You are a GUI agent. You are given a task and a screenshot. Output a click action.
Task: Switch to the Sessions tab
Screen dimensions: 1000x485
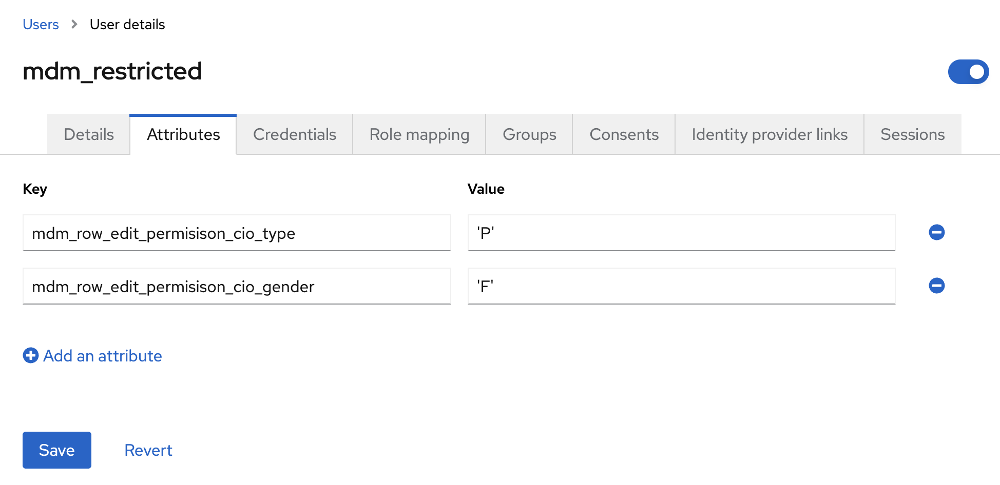[912, 134]
